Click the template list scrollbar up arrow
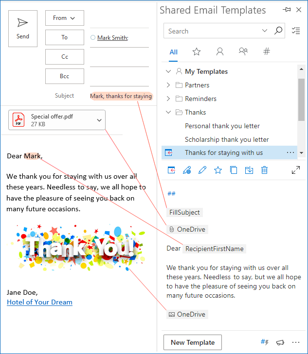The width and height of the screenshot is (308, 354). (x=301, y=69)
